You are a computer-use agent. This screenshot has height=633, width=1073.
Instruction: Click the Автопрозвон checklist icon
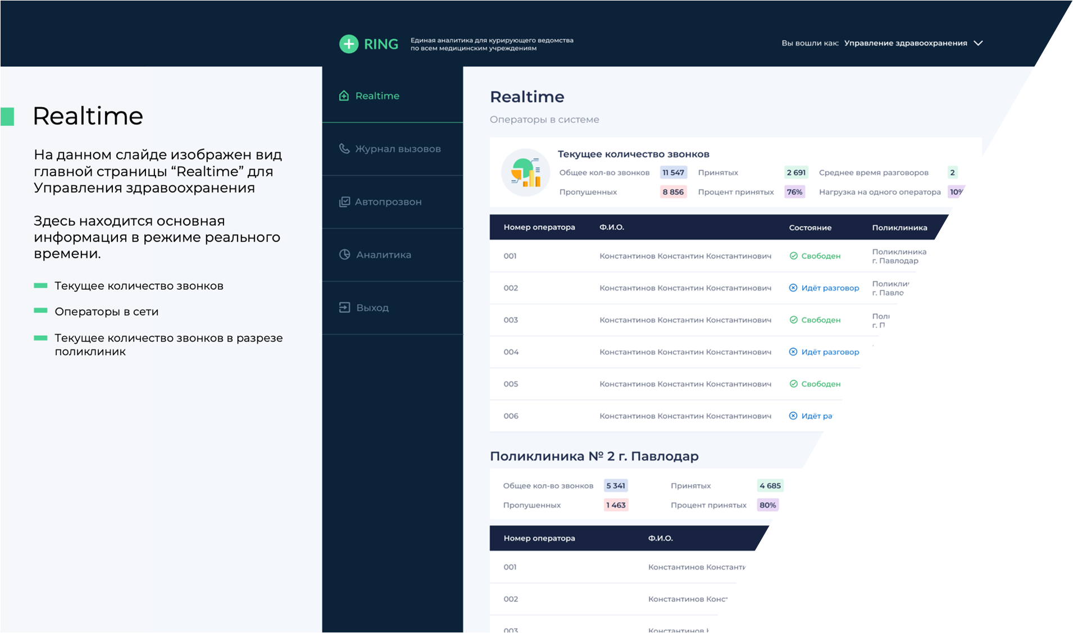click(344, 202)
